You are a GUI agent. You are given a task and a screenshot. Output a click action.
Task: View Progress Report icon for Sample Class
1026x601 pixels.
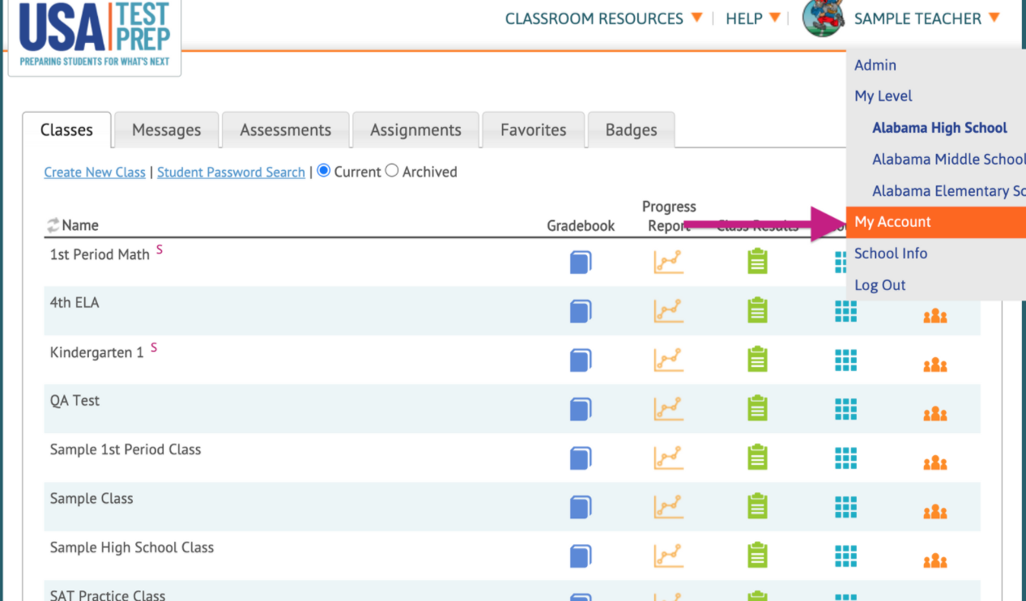click(x=669, y=507)
